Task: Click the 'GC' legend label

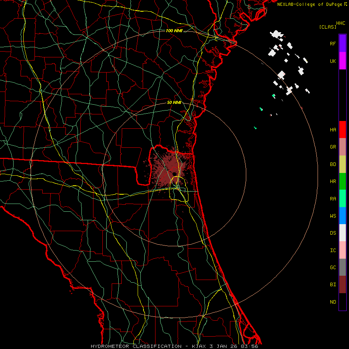Action: point(333,268)
